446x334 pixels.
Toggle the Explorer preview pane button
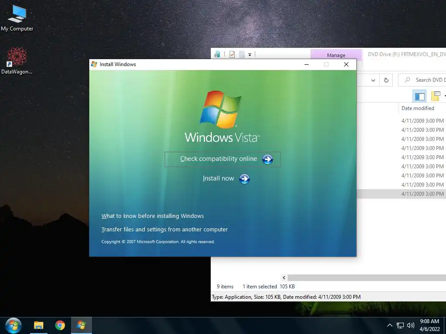pos(419,96)
